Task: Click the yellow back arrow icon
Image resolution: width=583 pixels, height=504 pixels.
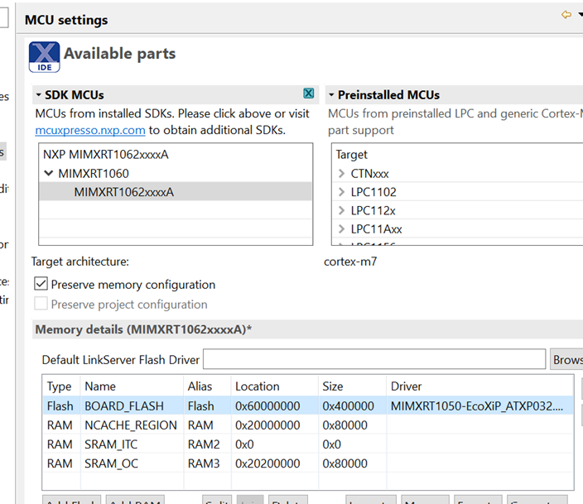Action: tap(566, 15)
